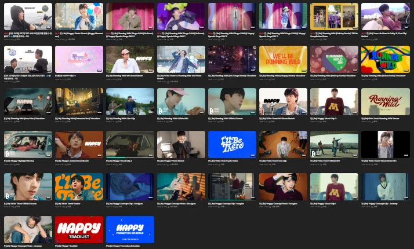Open overhead band room live clip thumbnail
This screenshot has height=249, width=414.
point(283,145)
